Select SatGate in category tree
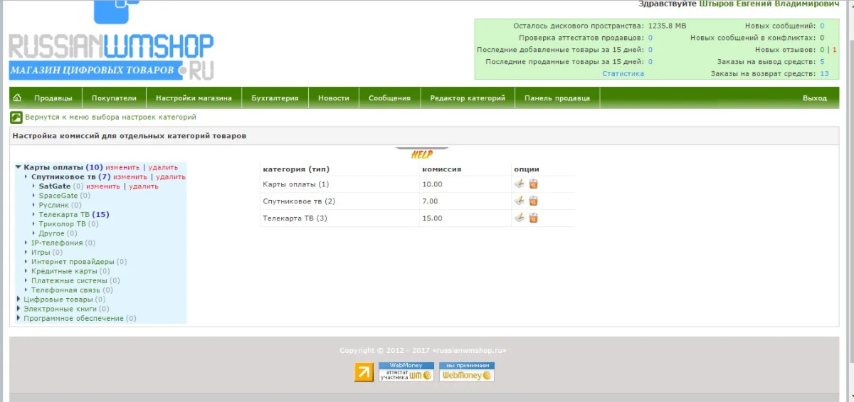This screenshot has height=402, width=854. tap(55, 186)
